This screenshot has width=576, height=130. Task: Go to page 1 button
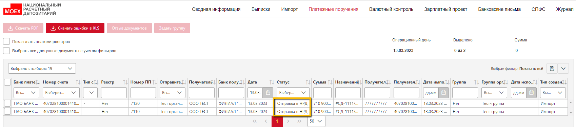click(x=277, y=121)
